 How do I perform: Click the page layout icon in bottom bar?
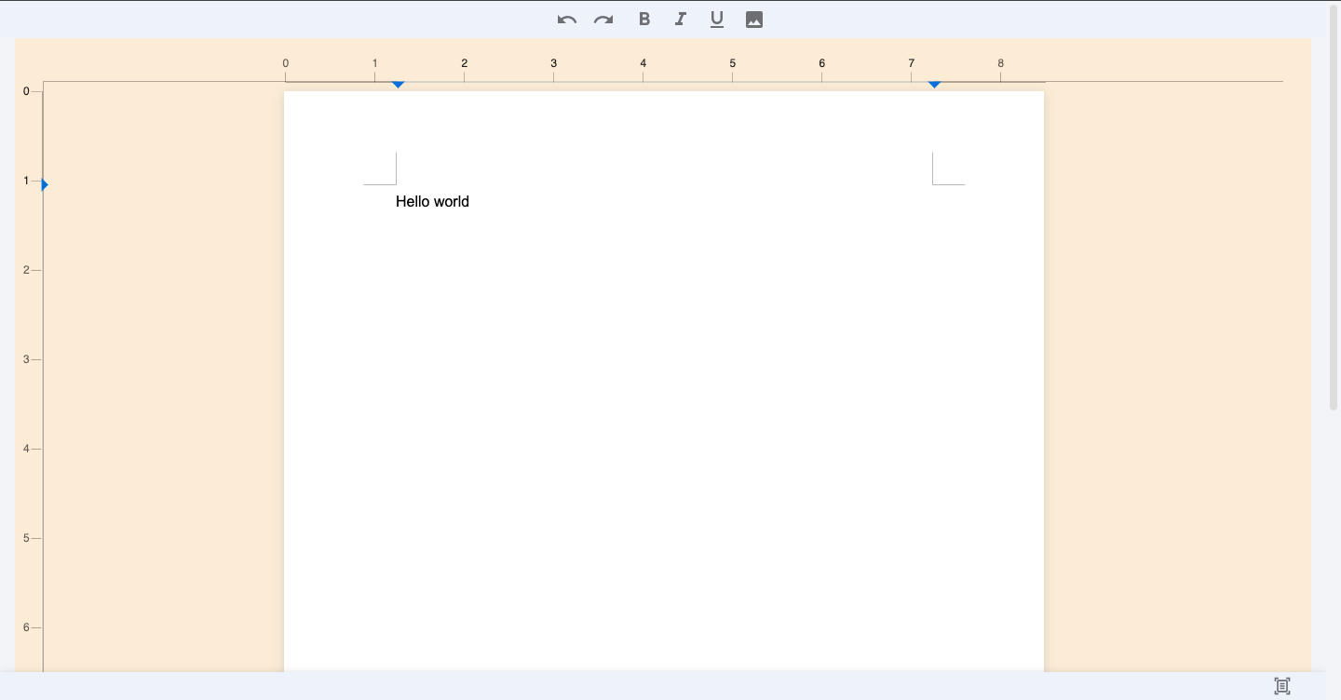(x=1282, y=686)
